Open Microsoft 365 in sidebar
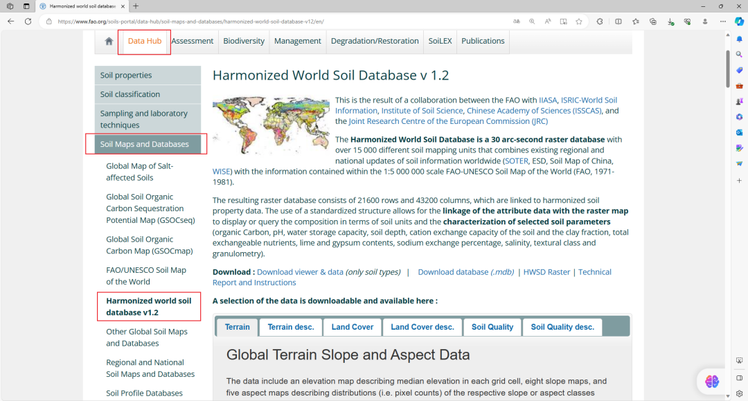This screenshot has height=401, width=748. [x=740, y=117]
